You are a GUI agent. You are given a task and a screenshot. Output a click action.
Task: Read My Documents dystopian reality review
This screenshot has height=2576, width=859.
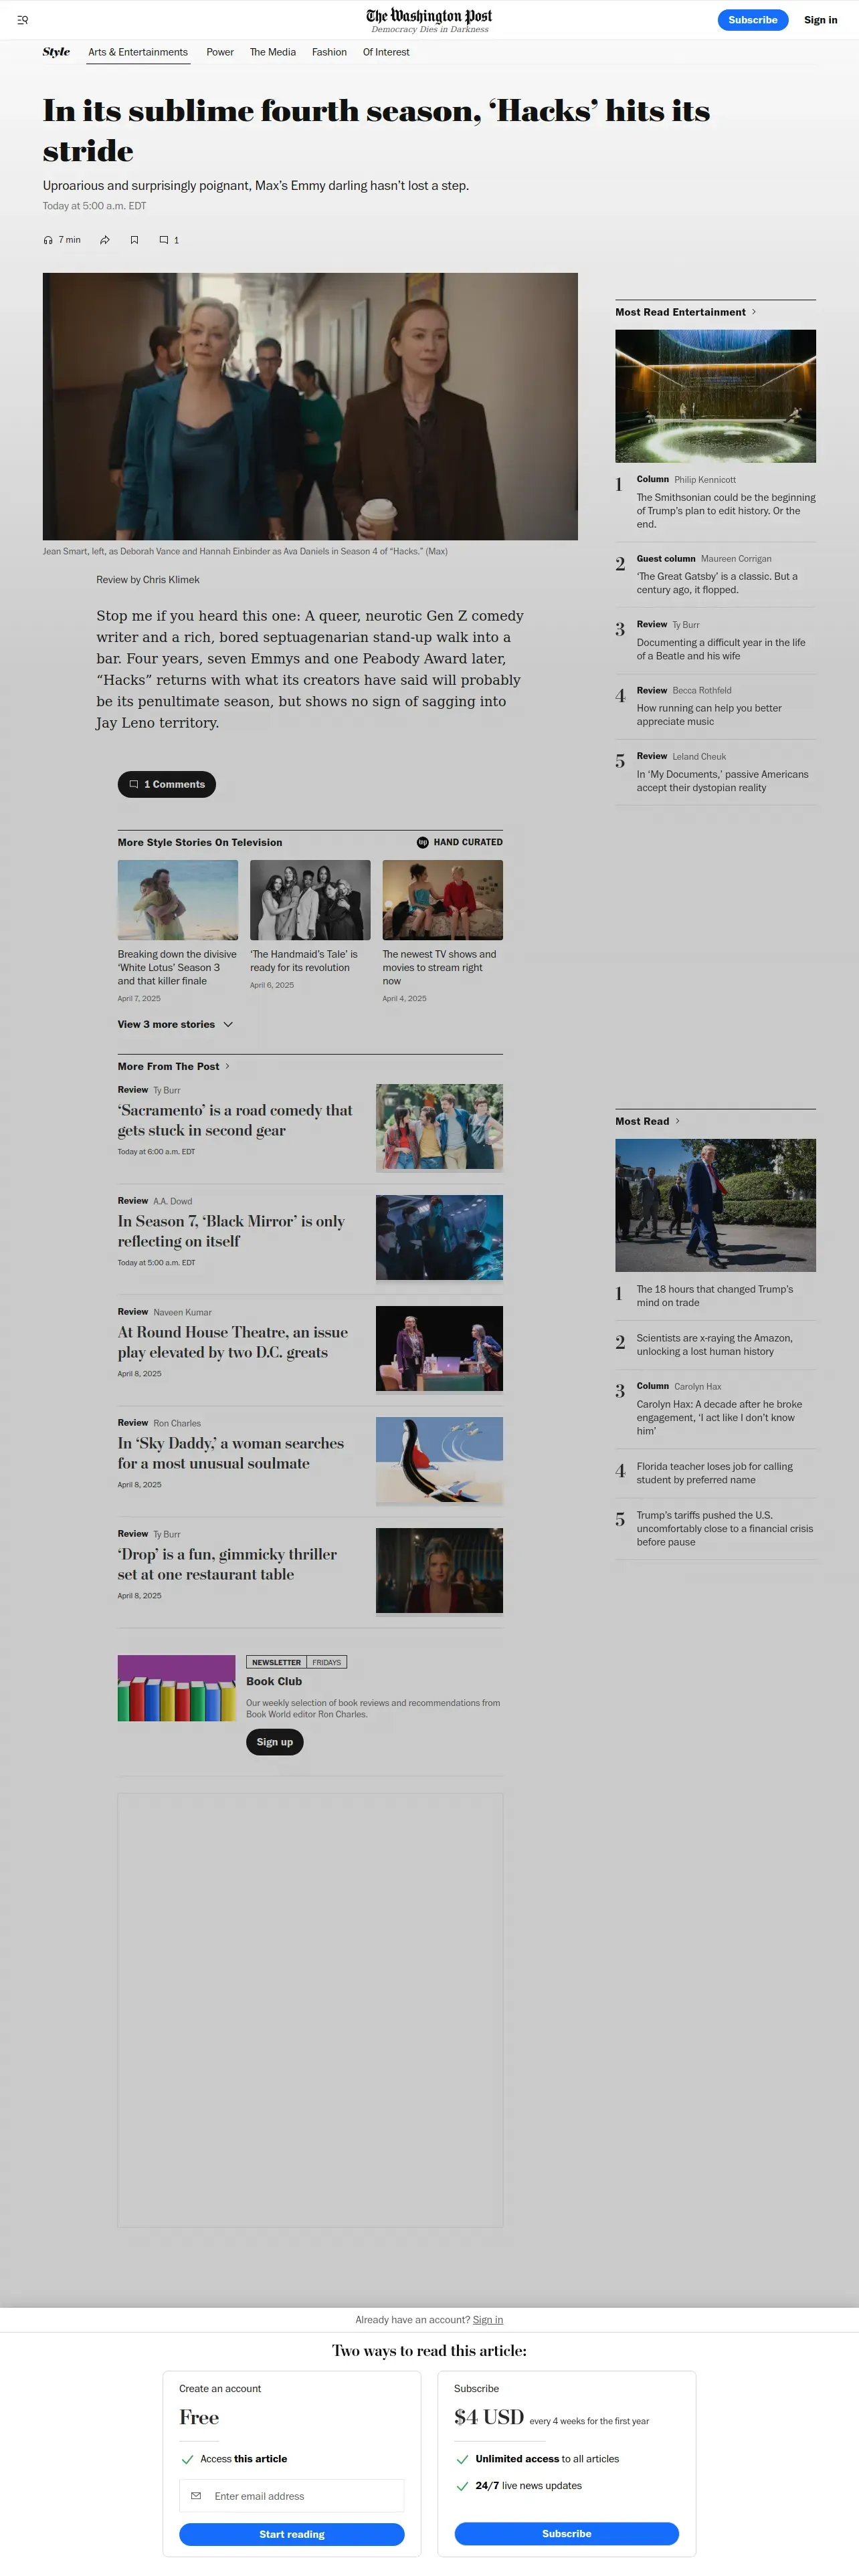point(723,781)
